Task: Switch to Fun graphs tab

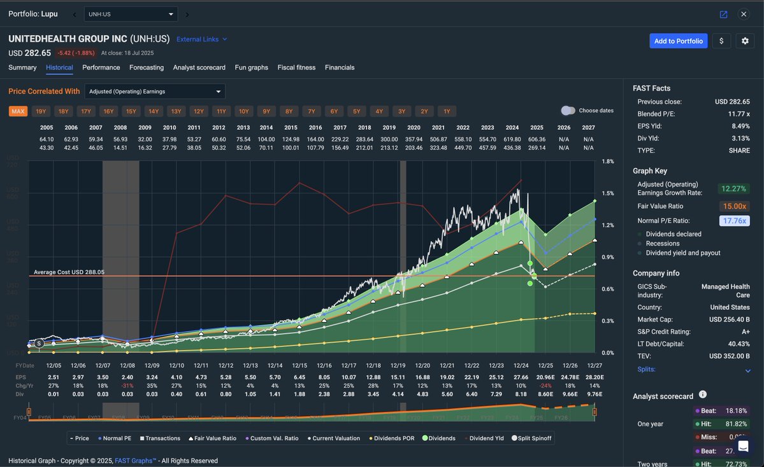Action: tap(252, 67)
